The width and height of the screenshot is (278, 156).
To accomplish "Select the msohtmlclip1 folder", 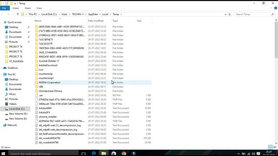I will pyautogui.click(x=46, y=78).
